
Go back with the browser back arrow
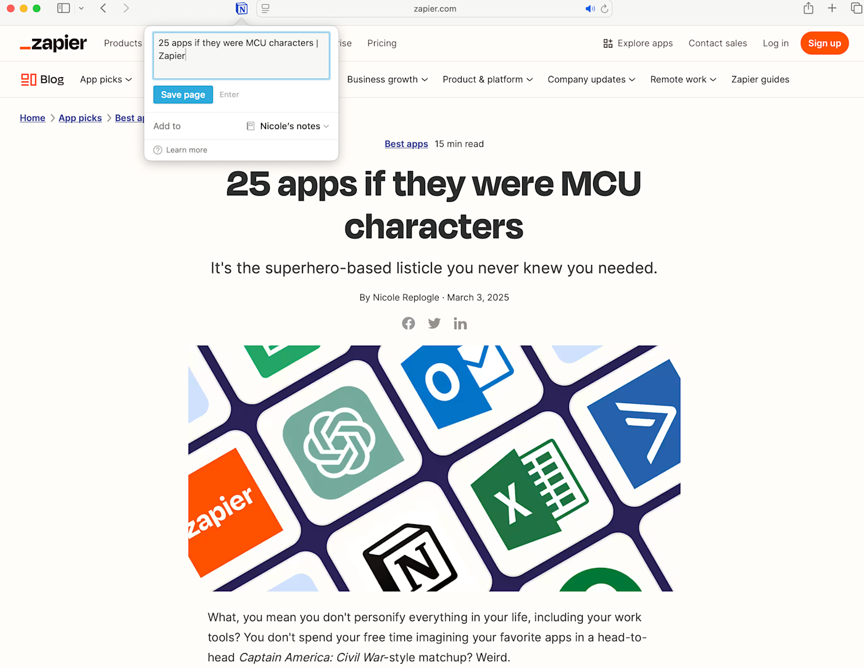click(x=104, y=9)
